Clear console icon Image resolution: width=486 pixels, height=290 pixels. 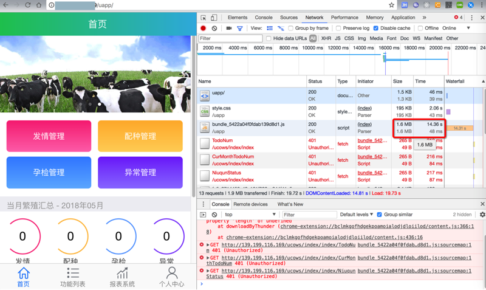214,215
